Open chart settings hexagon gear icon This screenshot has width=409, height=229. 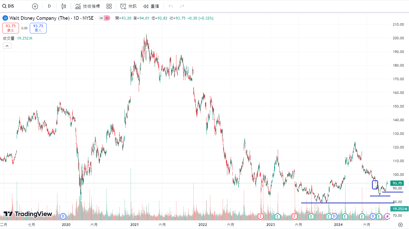[400, 225]
